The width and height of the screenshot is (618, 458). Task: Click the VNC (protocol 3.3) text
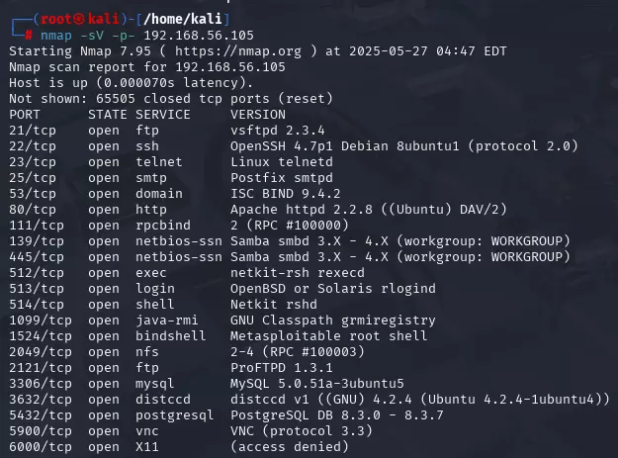302,431
